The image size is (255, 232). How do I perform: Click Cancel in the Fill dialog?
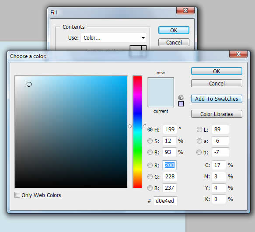(x=174, y=42)
